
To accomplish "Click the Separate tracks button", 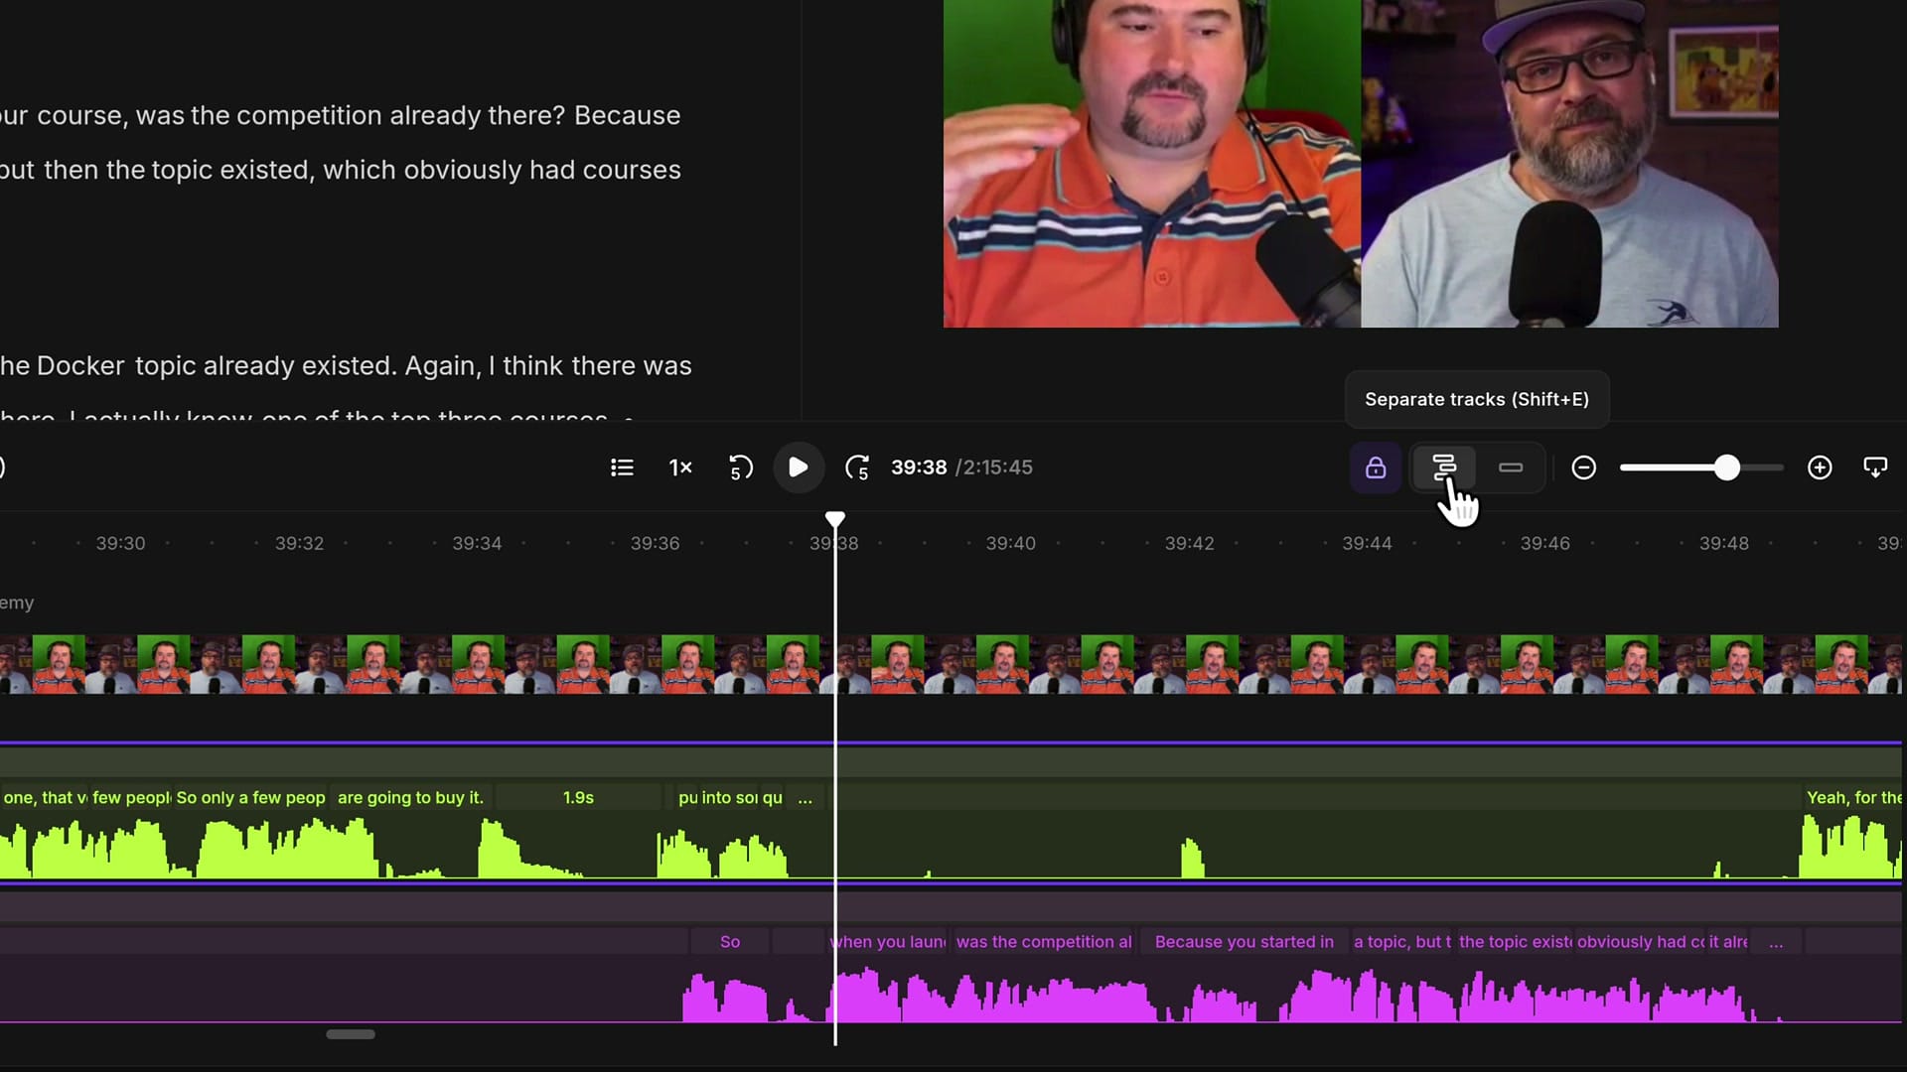I will point(1444,468).
